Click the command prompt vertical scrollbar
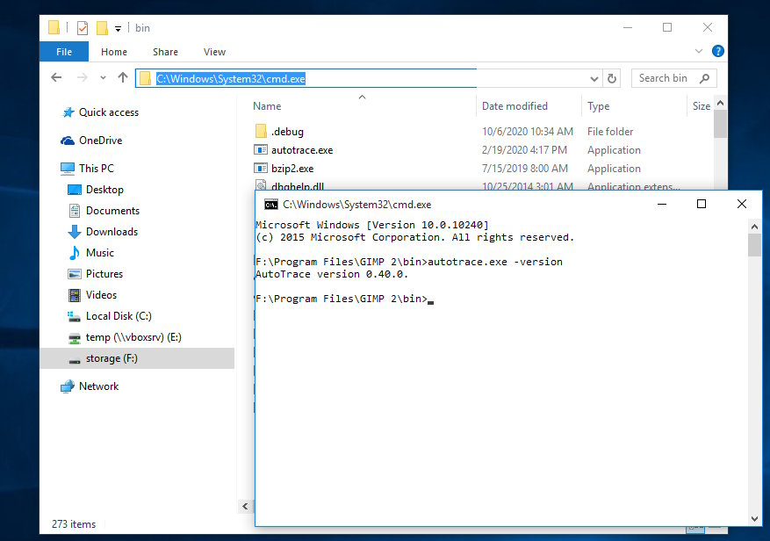This screenshot has height=541, width=770. pos(753,369)
